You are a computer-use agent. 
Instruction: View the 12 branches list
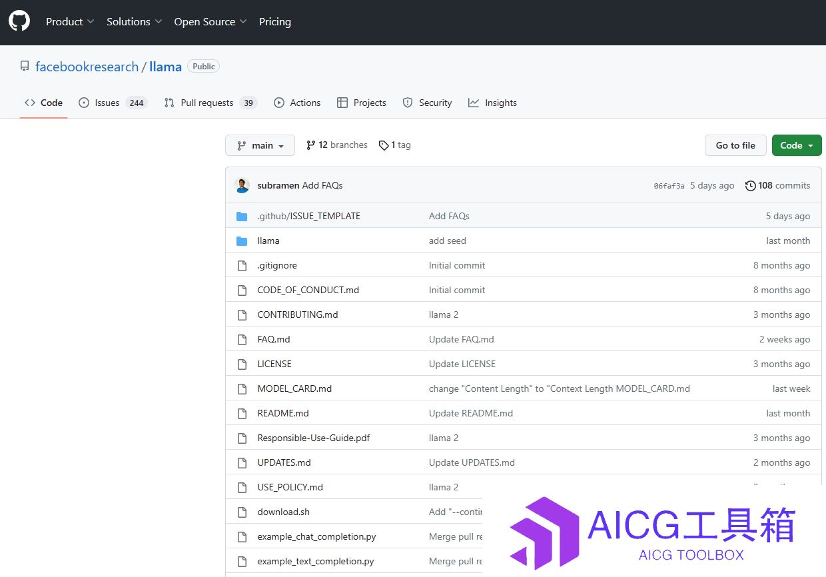coord(336,145)
